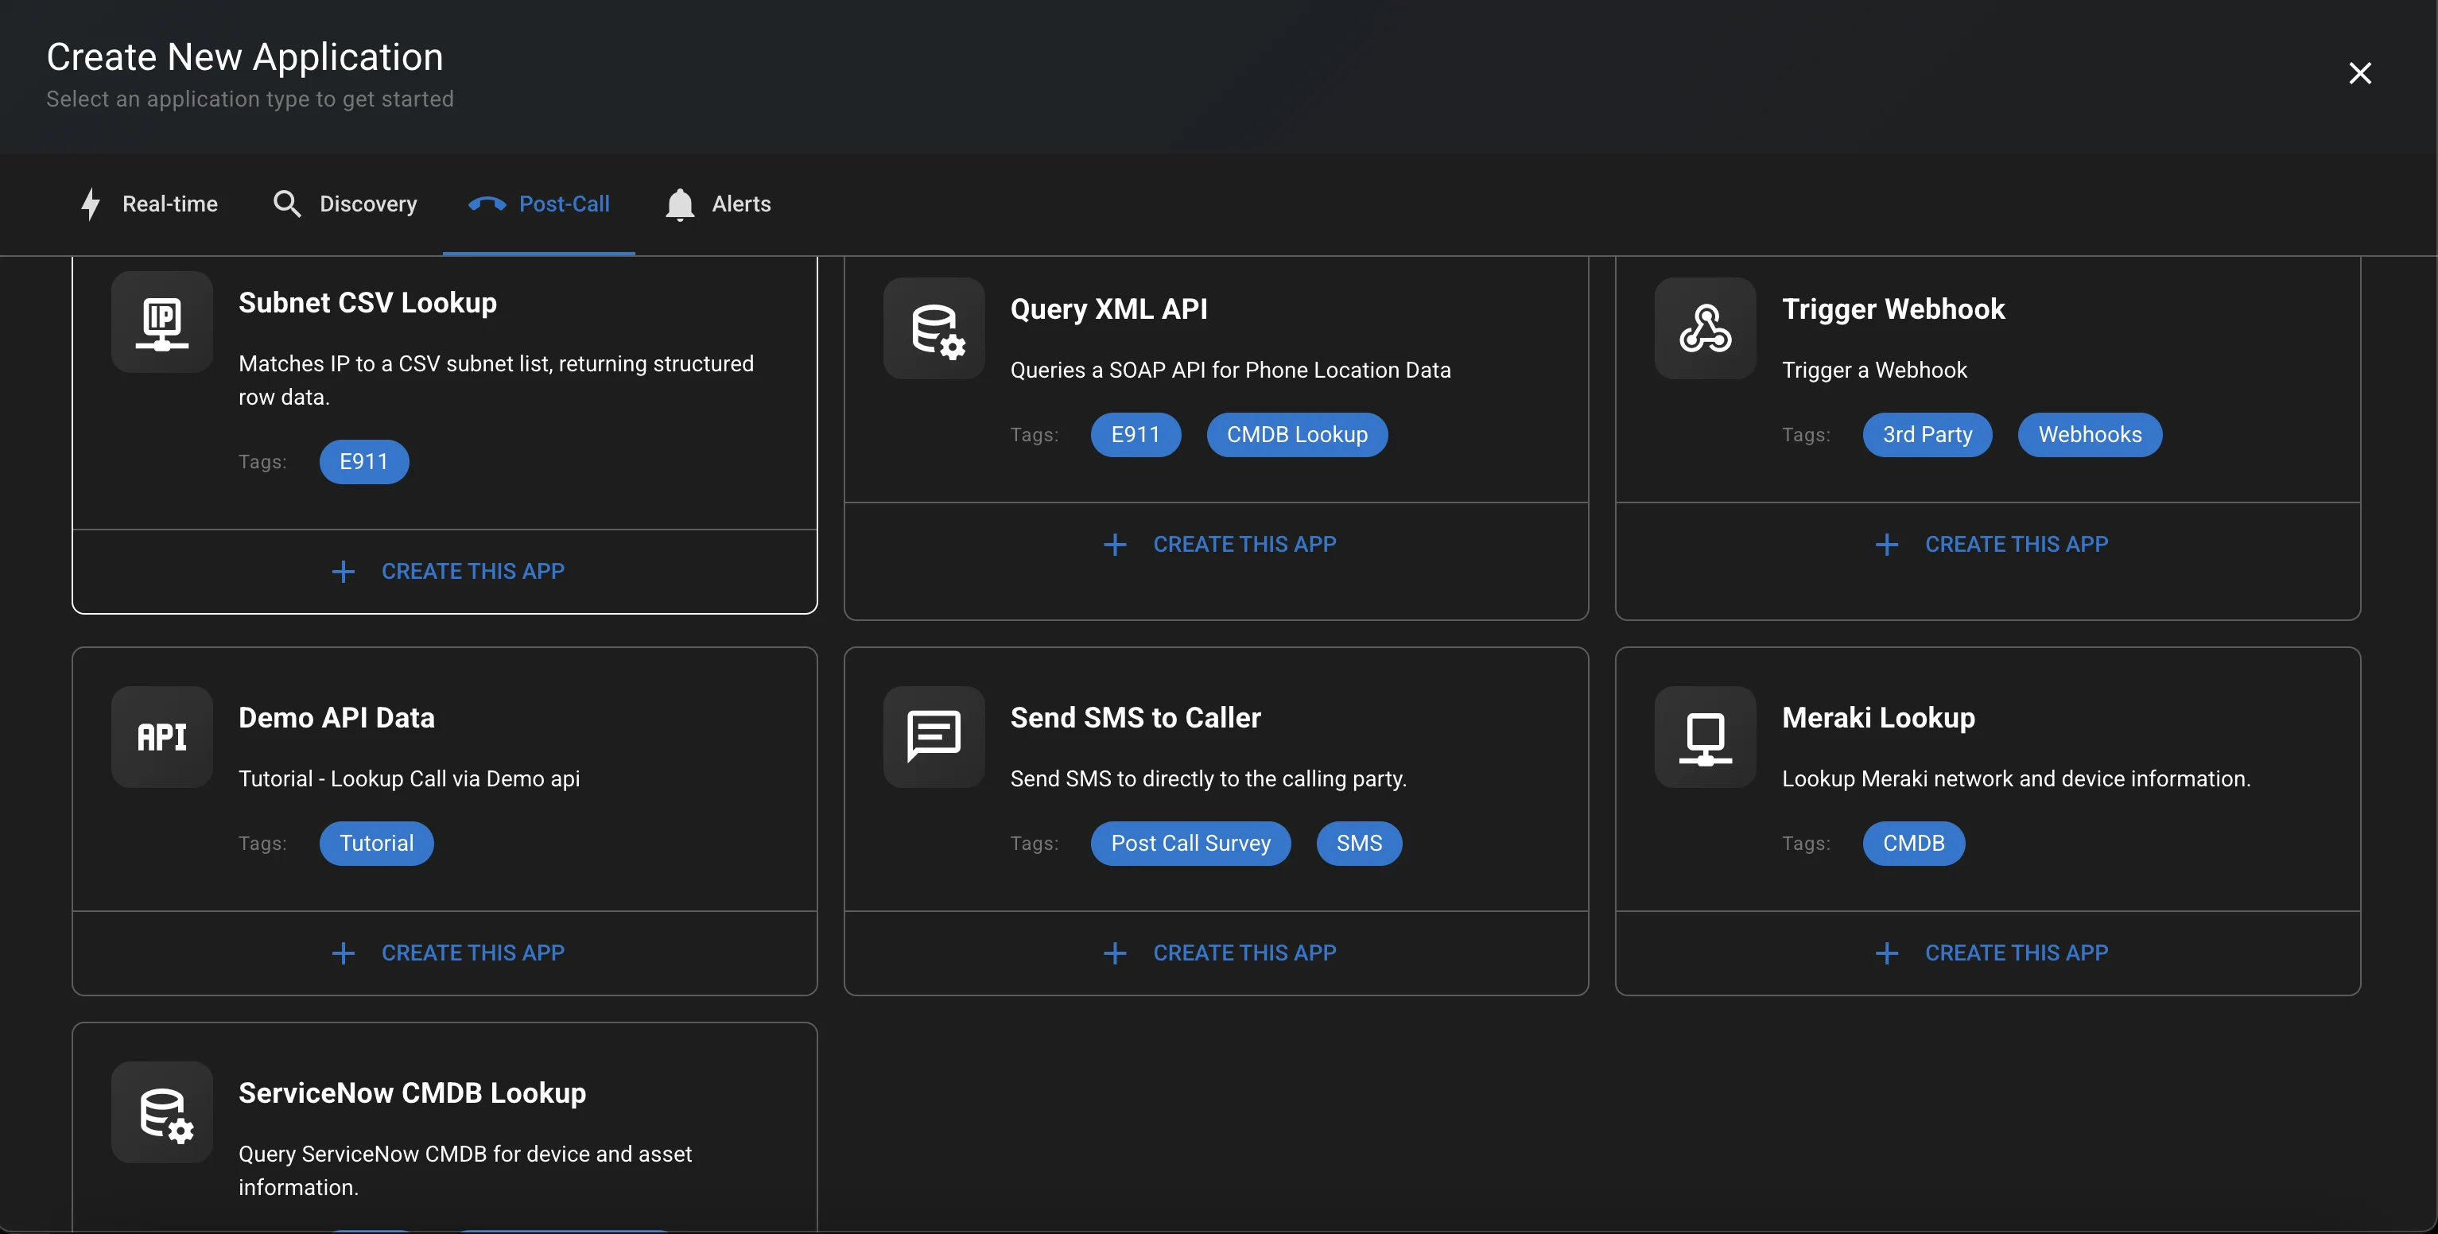Select the Query XML API title

pyautogui.click(x=1108, y=309)
